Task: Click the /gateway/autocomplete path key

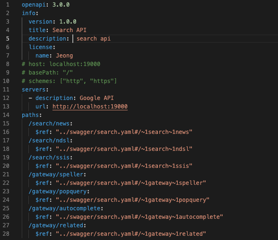Action: pos(64,208)
